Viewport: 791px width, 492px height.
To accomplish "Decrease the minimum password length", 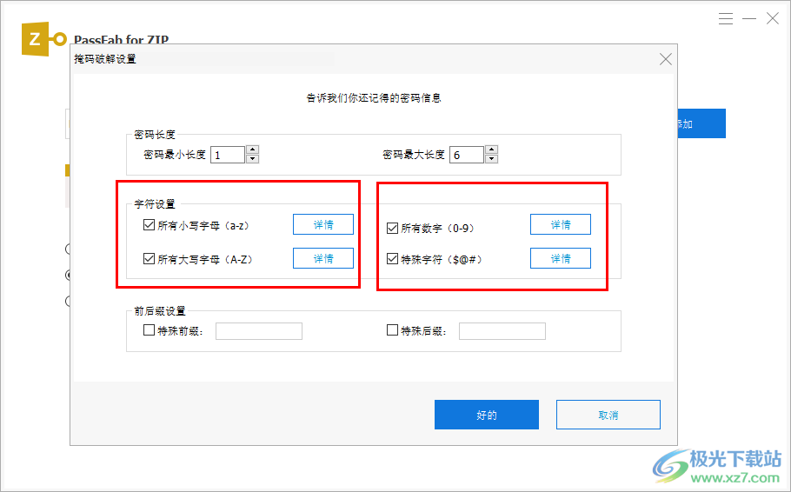I will 252,159.
